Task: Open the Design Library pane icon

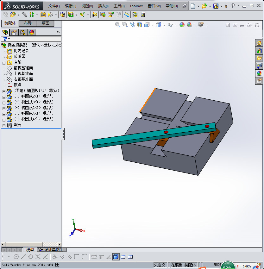Action: pyautogui.click(x=259, y=51)
